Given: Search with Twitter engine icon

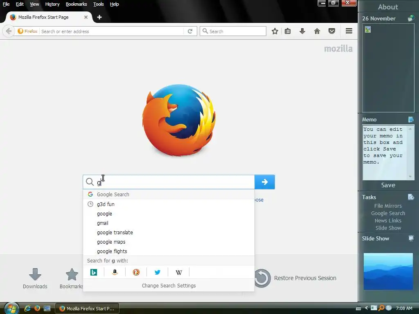Looking at the screenshot, I should [158, 272].
